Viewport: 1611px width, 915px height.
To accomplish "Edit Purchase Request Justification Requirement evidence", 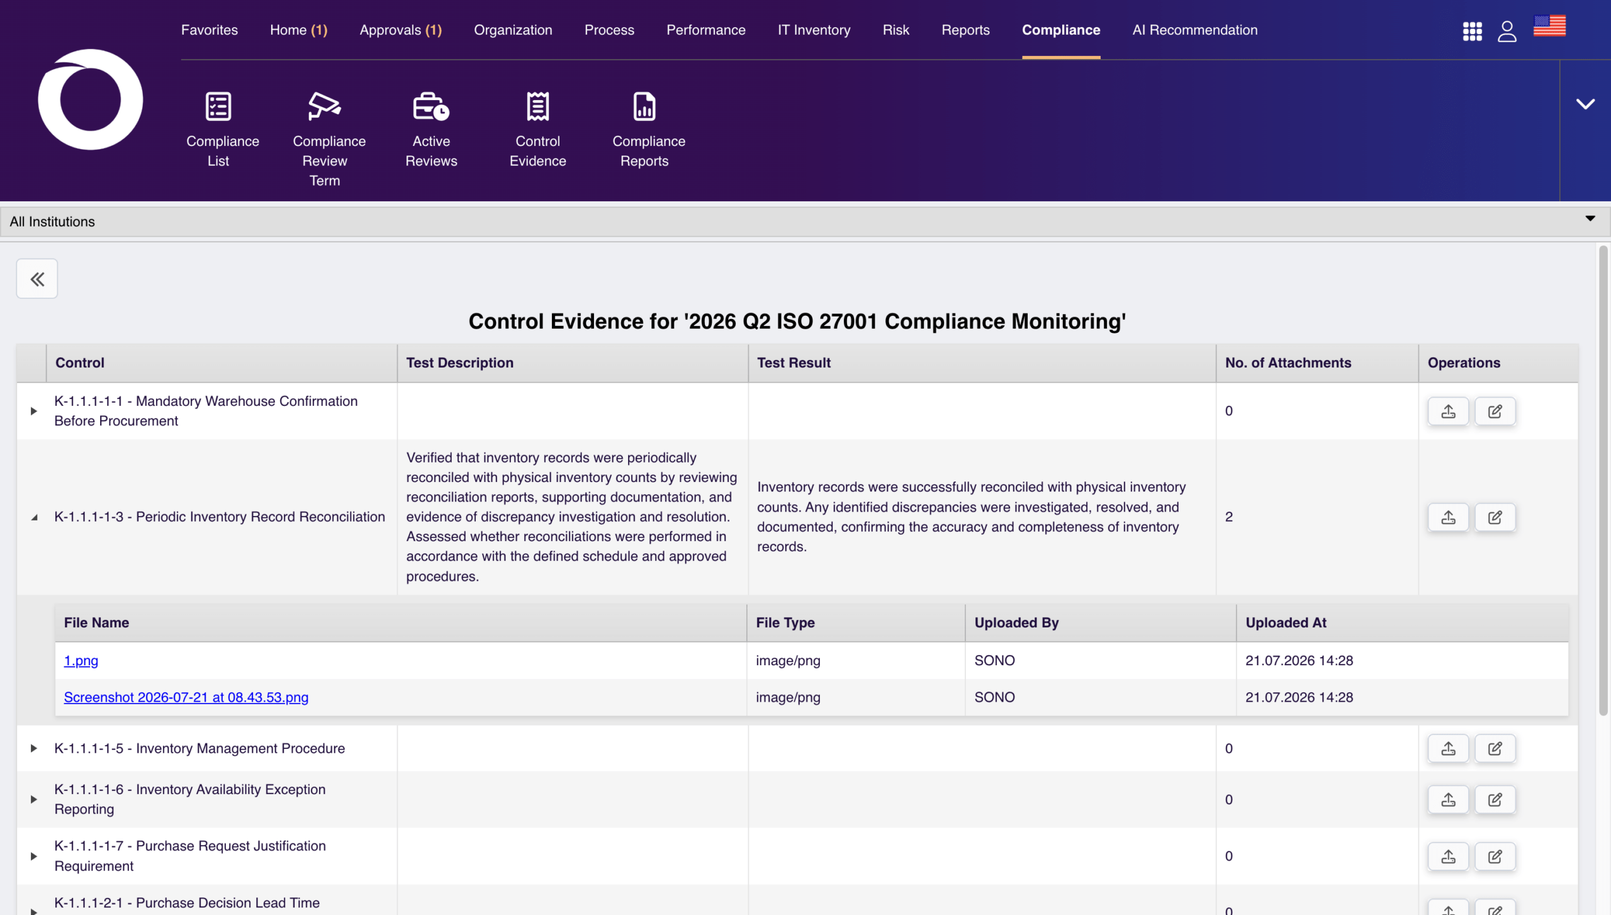I will pyautogui.click(x=1495, y=856).
